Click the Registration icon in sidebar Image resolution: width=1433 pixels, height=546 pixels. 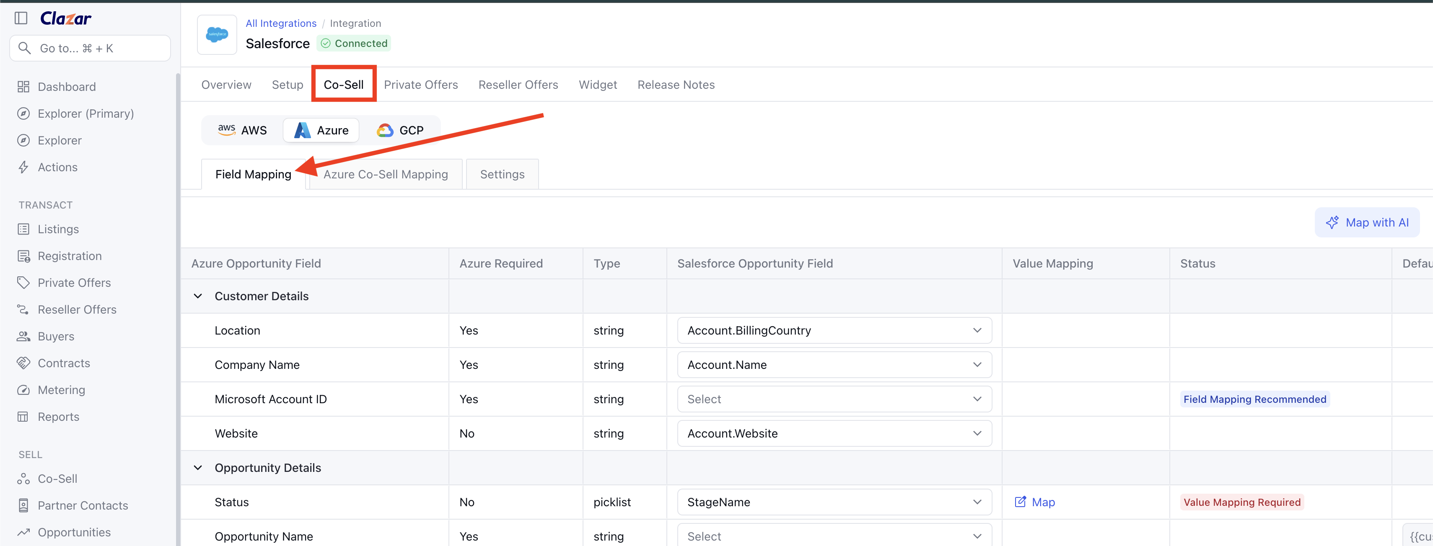coord(23,256)
